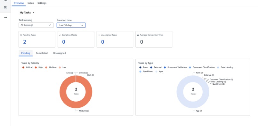This screenshot has width=258, height=126.
Task: Toggle the Document Validation legend swatch
Action: (165, 67)
